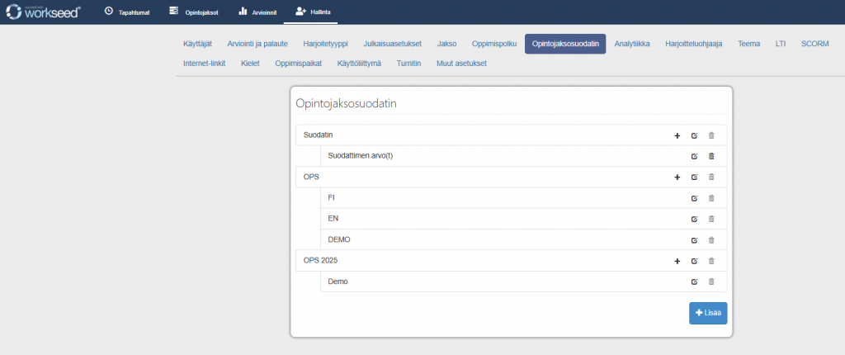Delete the Suodattimen arvo(t) row
The image size is (845, 355).
(x=711, y=156)
